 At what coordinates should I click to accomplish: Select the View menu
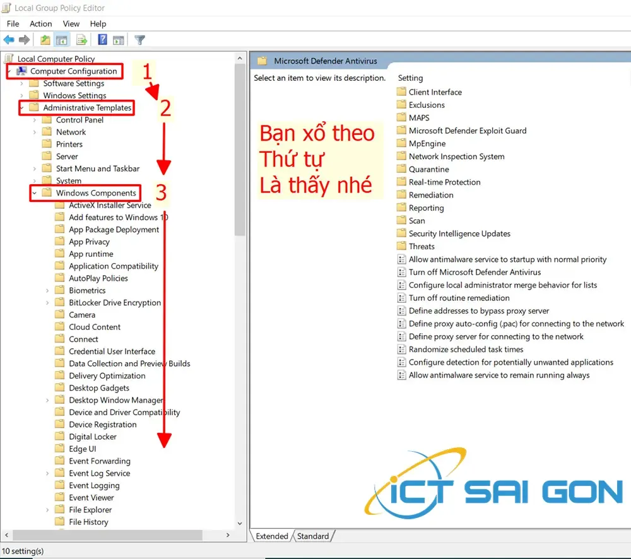point(71,23)
